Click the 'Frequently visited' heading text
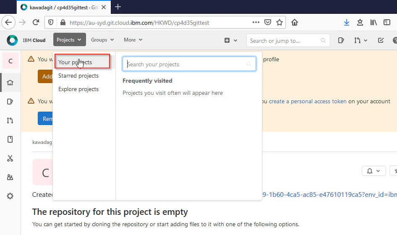The height and width of the screenshot is (235, 397). click(147, 81)
